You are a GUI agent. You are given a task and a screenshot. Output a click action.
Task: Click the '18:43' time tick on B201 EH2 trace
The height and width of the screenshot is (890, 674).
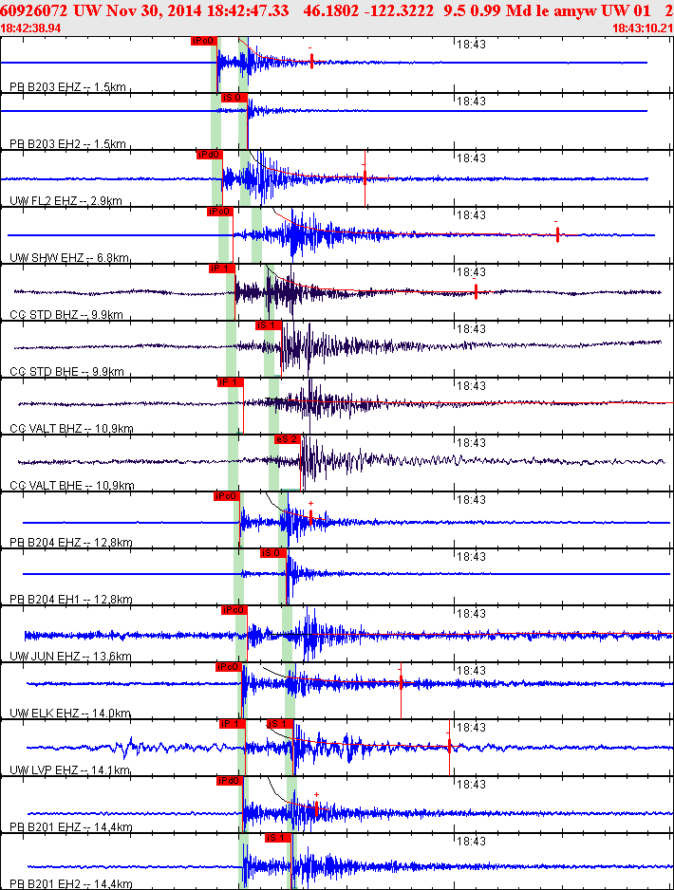tap(471, 842)
